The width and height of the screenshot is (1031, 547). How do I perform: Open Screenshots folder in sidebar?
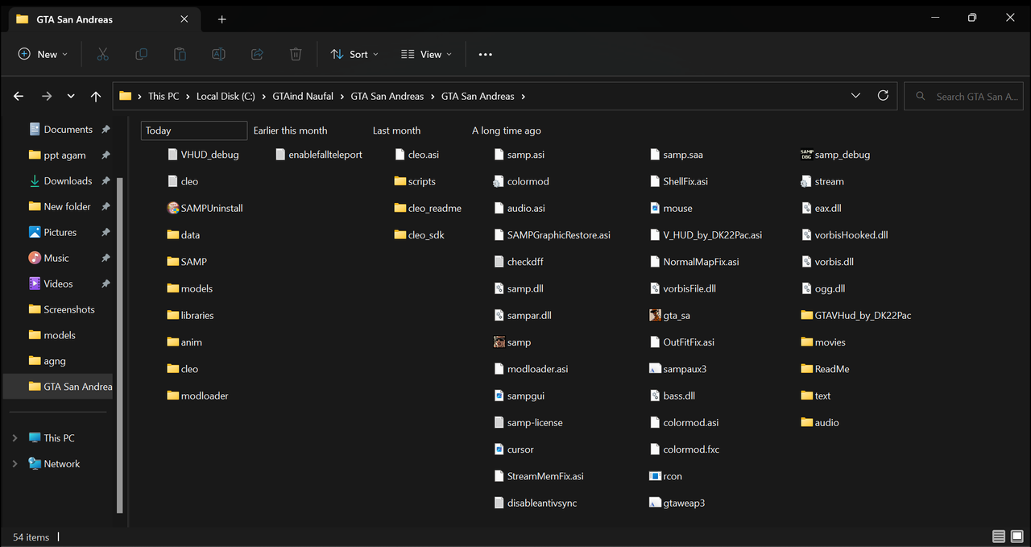pos(69,310)
